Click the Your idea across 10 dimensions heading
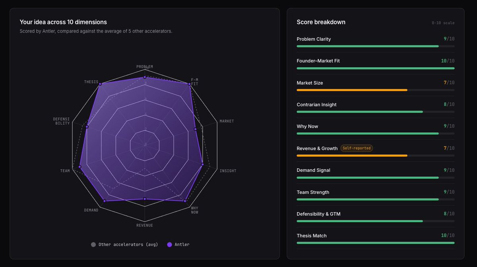The height and width of the screenshot is (267, 477). [63, 22]
